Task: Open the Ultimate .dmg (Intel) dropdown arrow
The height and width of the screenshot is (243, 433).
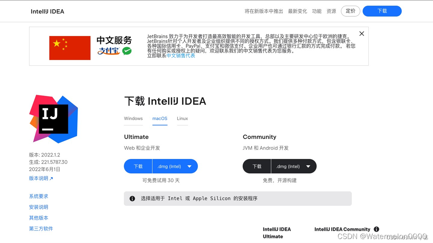Action: (x=190, y=166)
